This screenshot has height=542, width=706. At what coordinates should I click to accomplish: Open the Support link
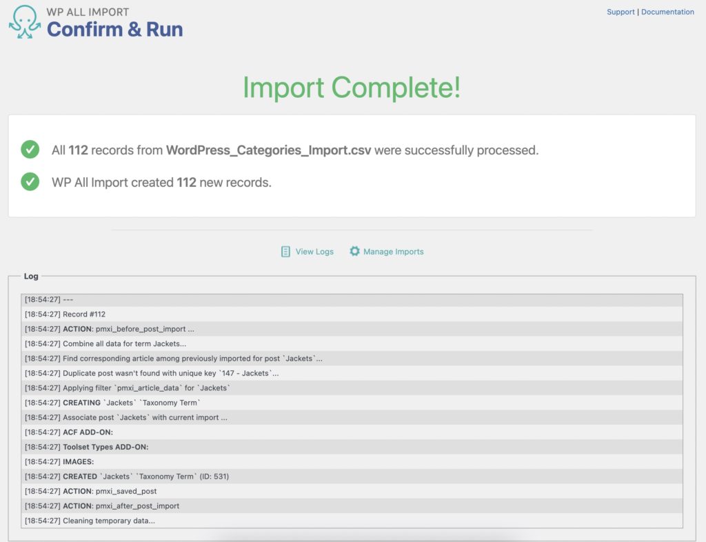click(x=620, y=12)
